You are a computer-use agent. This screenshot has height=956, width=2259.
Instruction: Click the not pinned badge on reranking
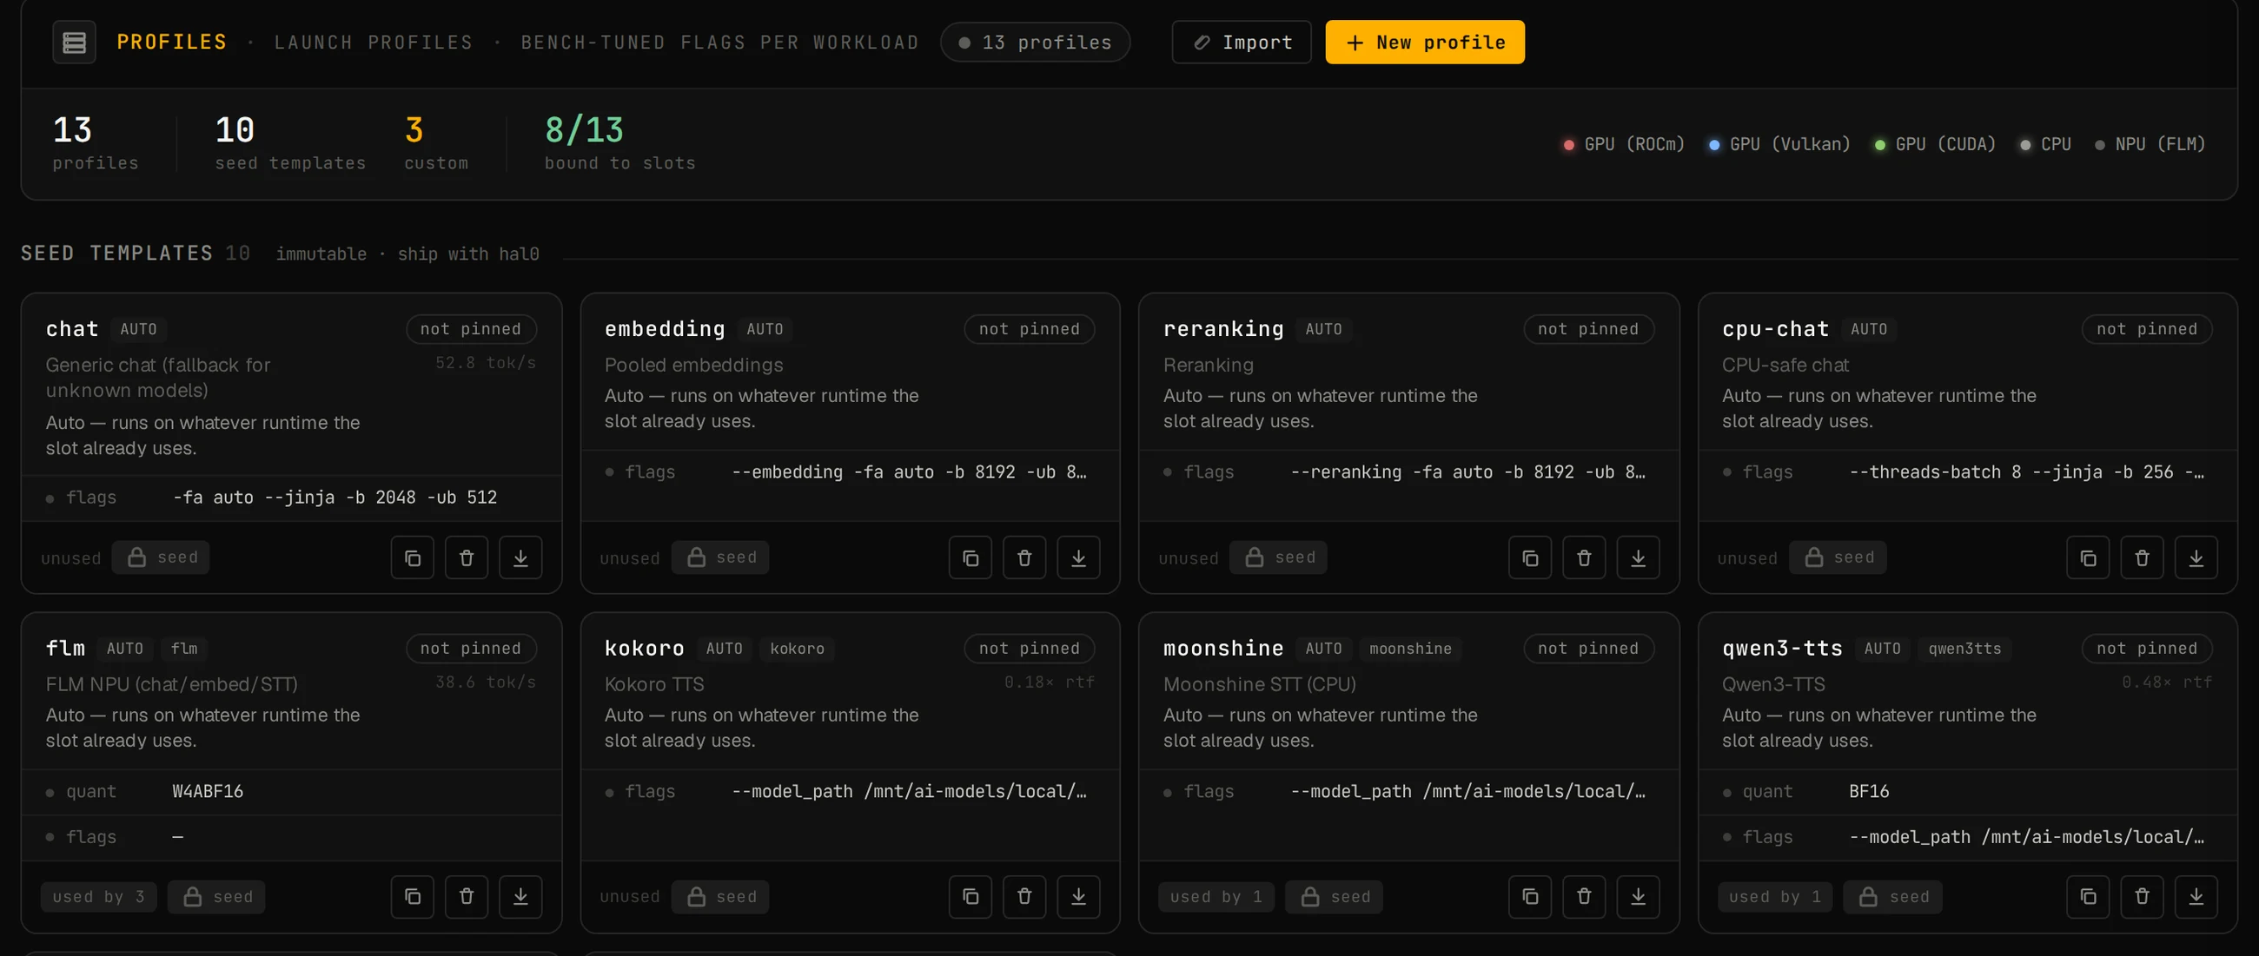[1588, 329]
